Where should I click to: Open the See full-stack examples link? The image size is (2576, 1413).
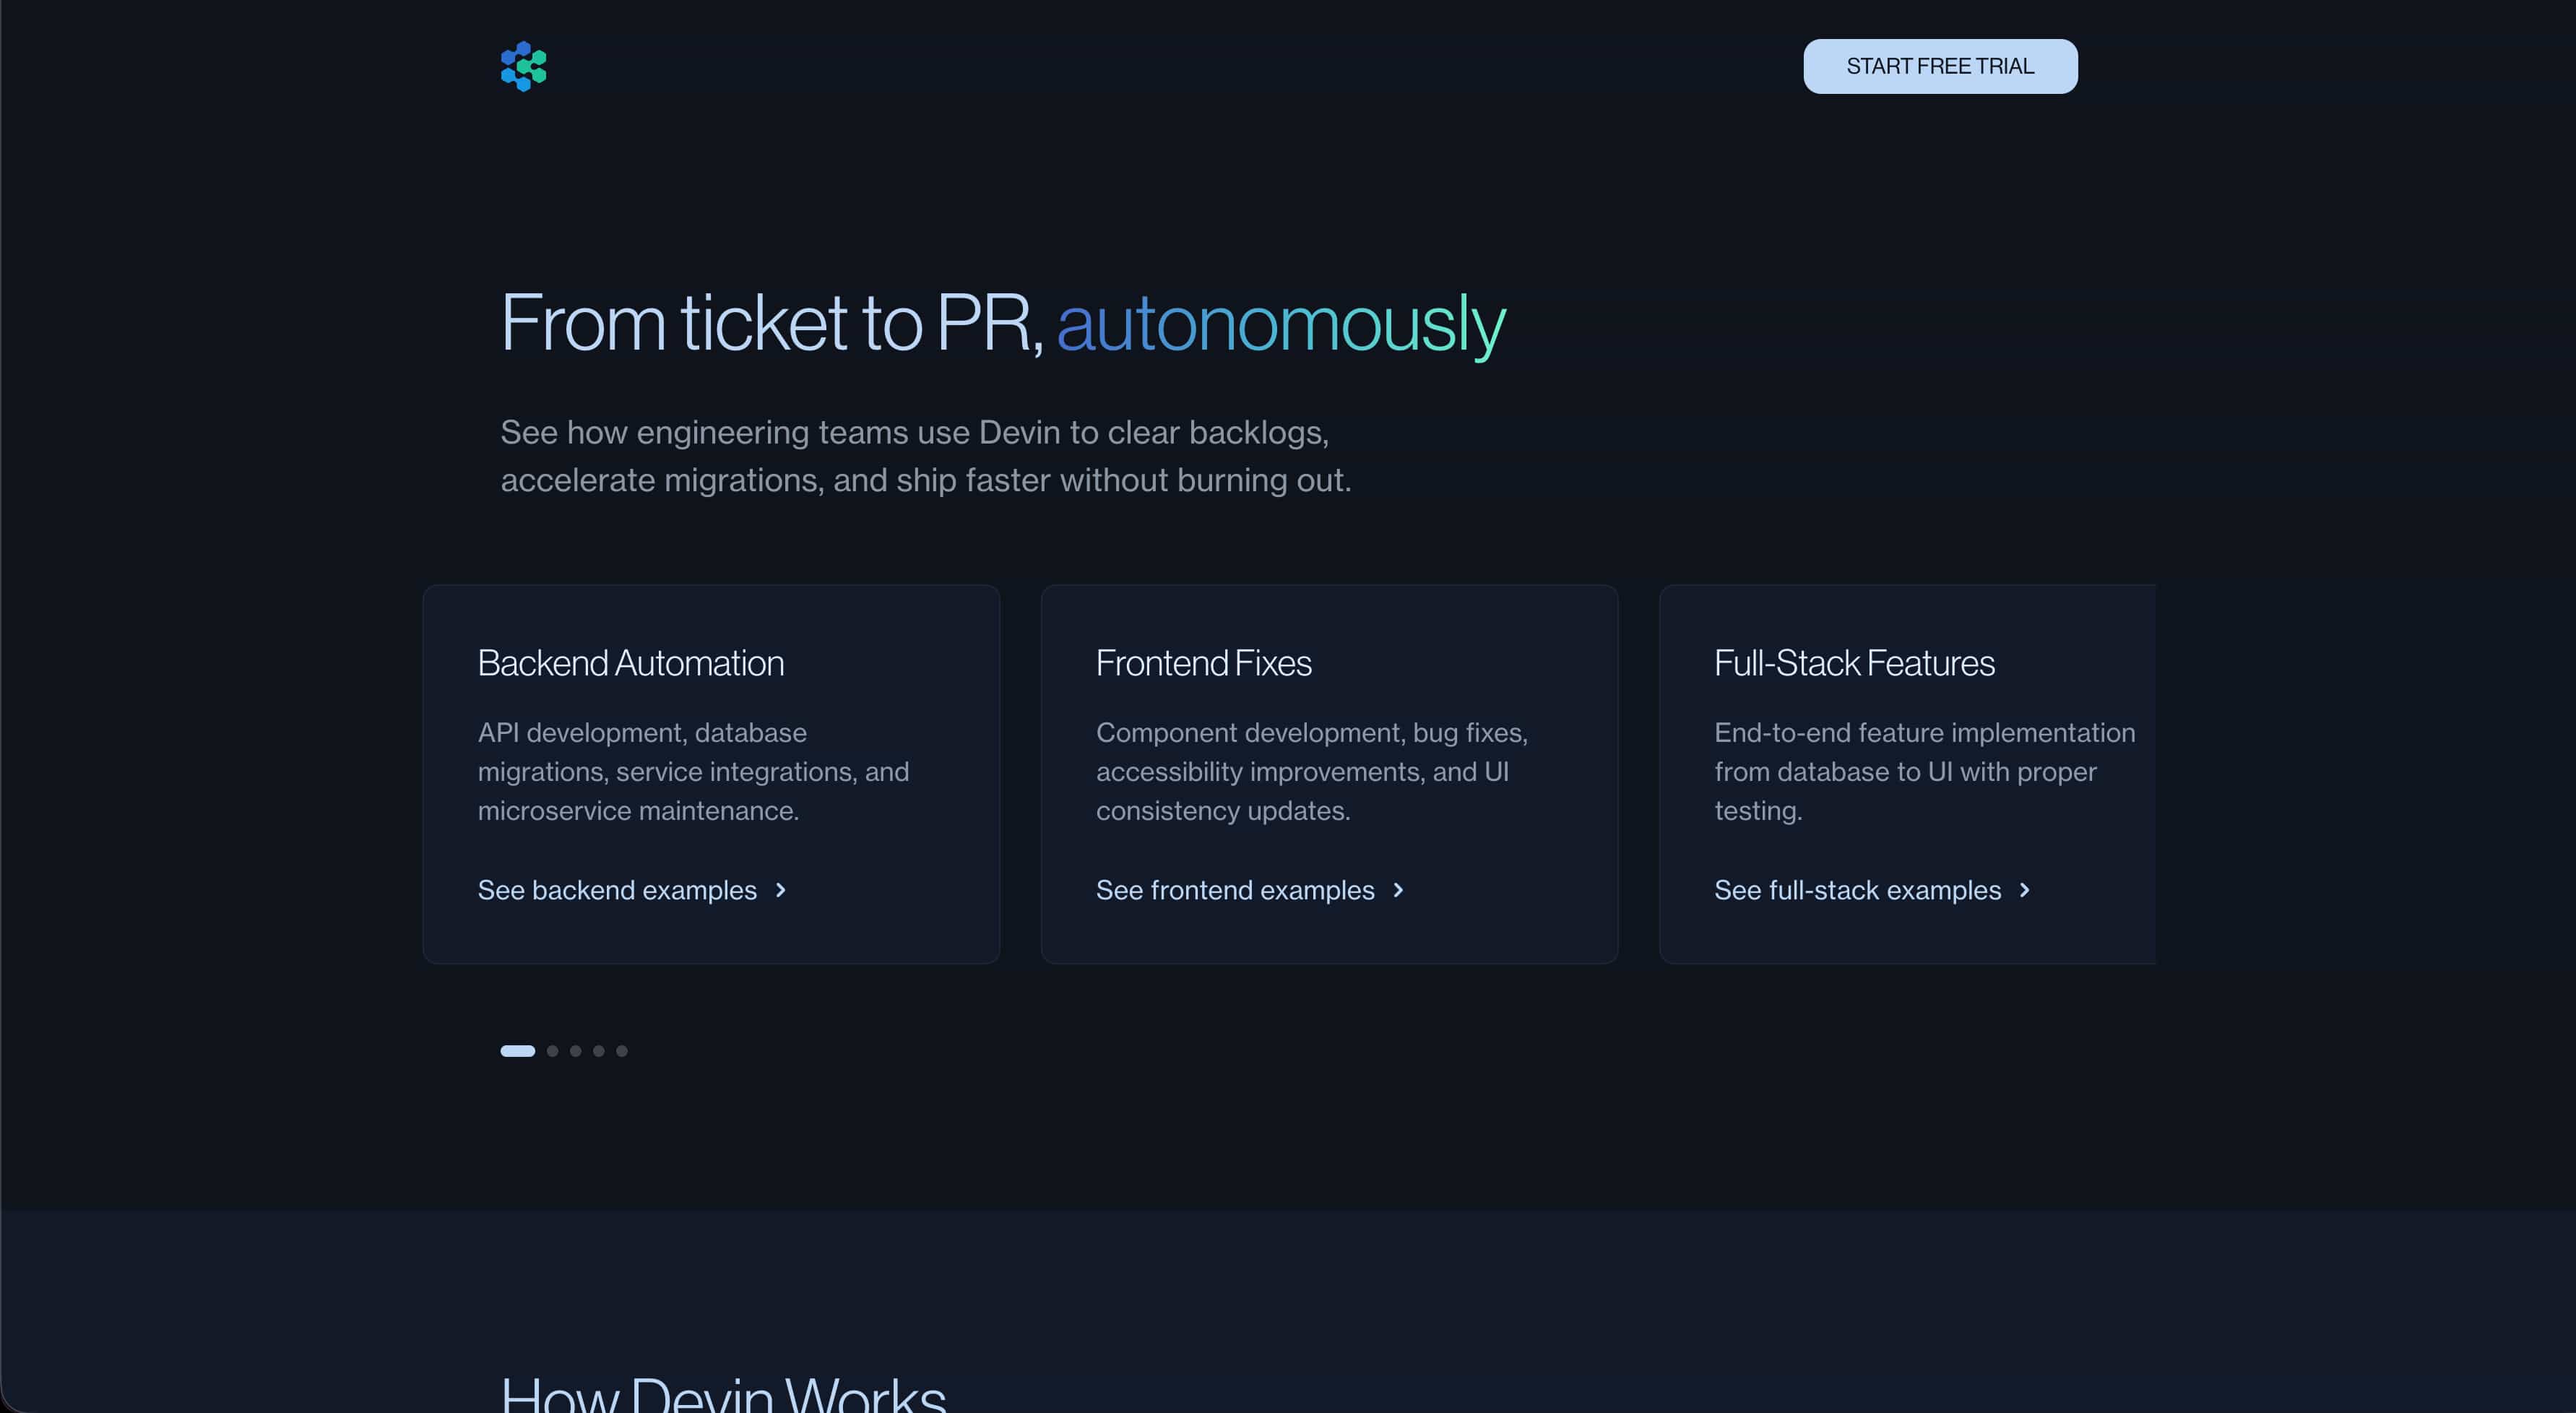pyautogui.click(x=1857, y=890)
